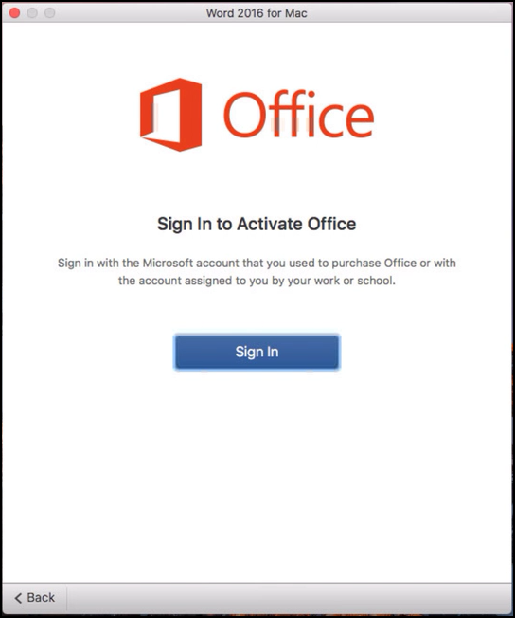Viewport: 515px width, 618px height.
Task: Click the left chevron beside Back
Action: (x=18, y=598)
